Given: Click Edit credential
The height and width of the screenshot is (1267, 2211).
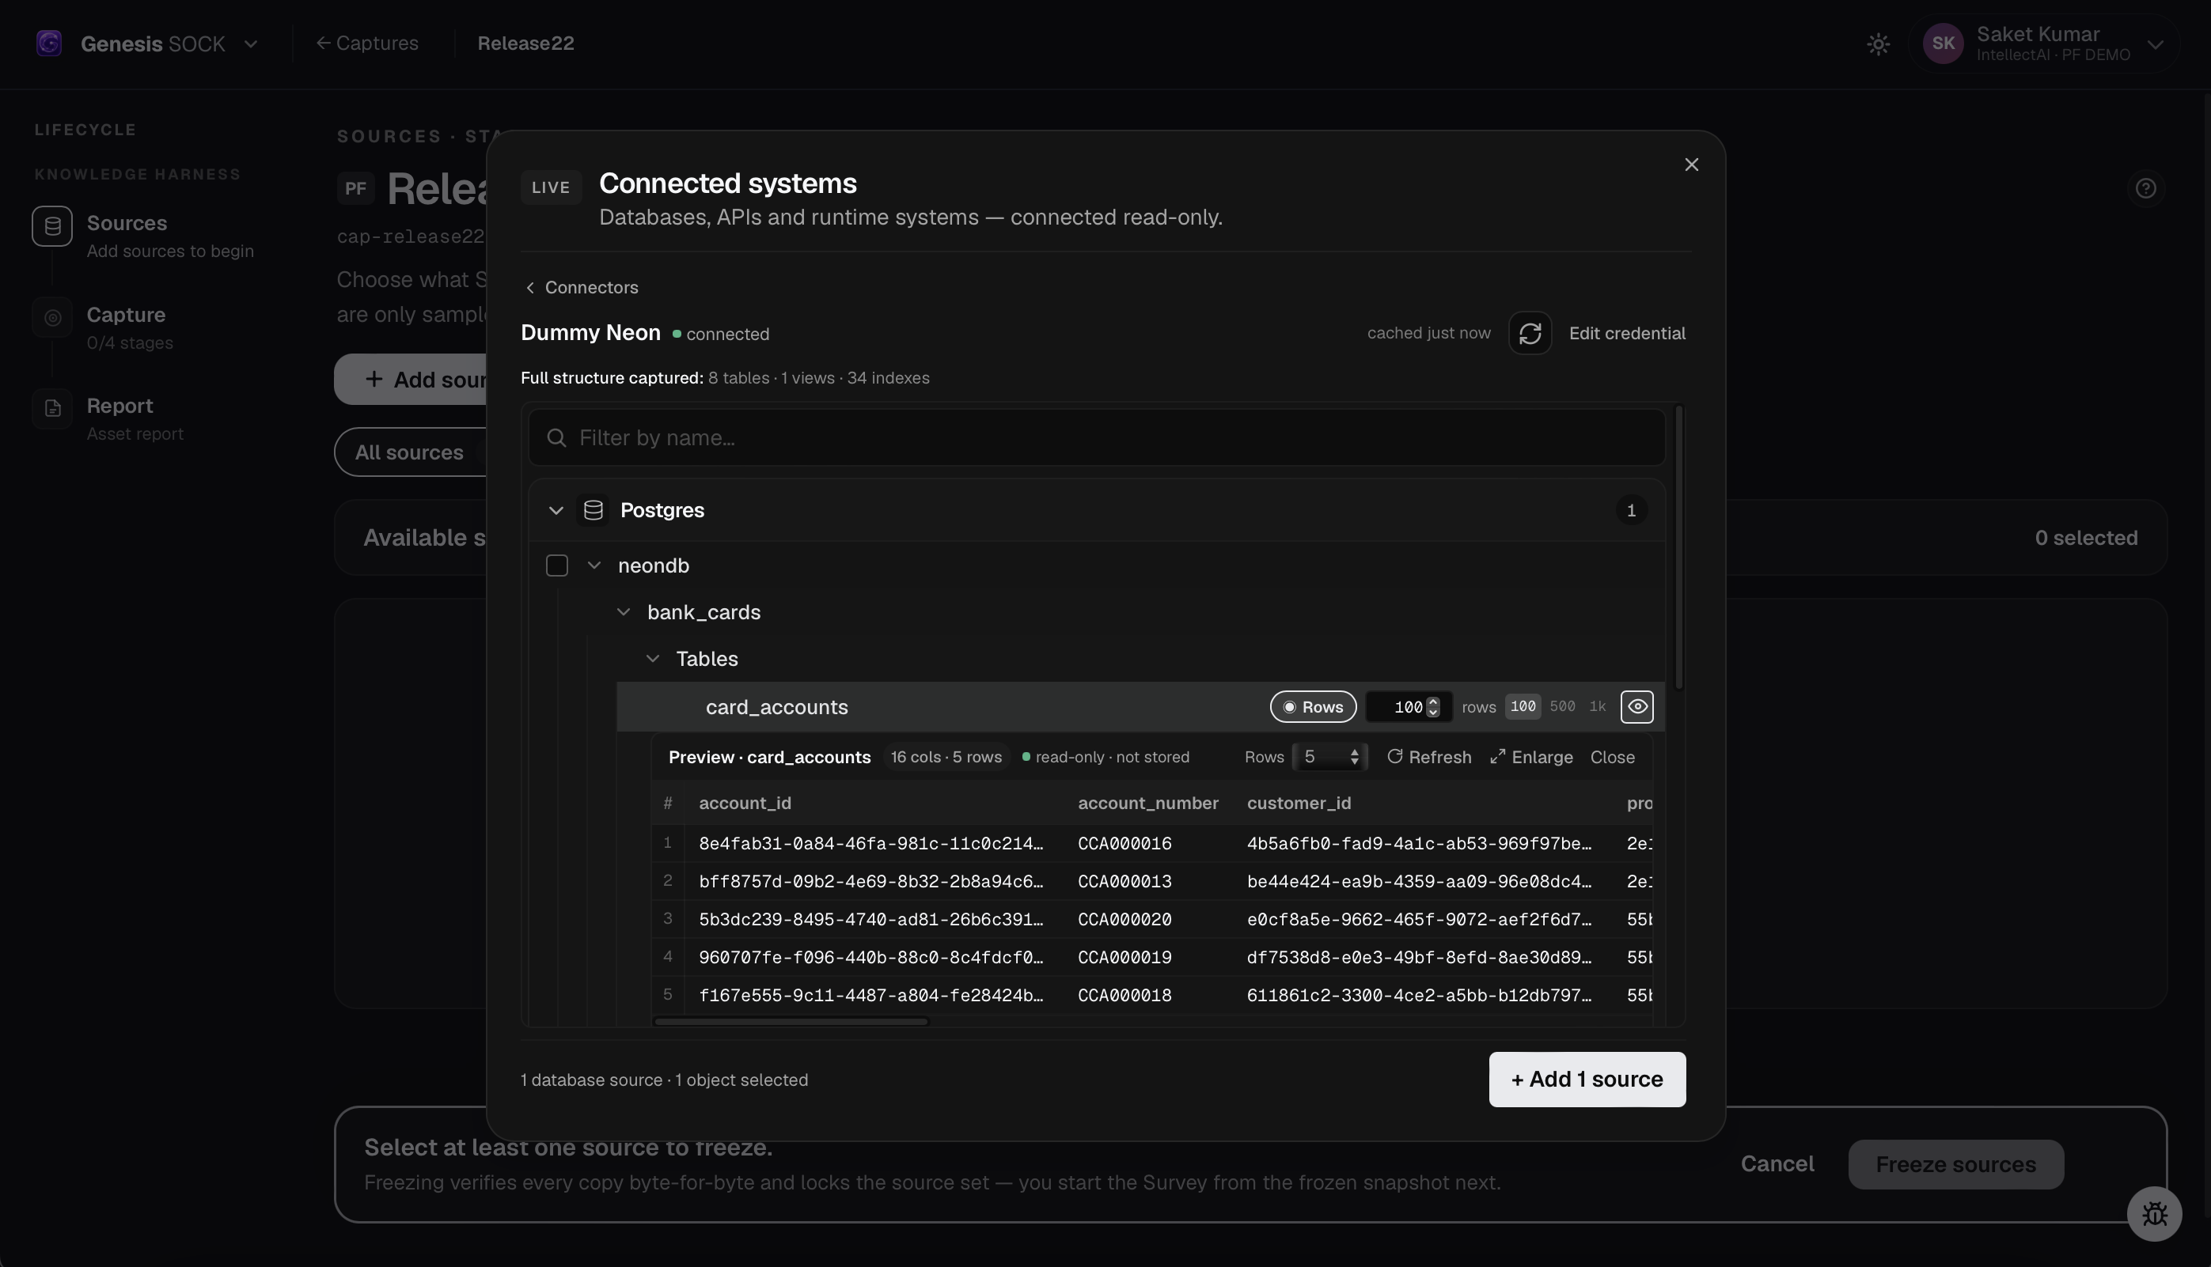Looking at the screenshot, I should 1627,333.
